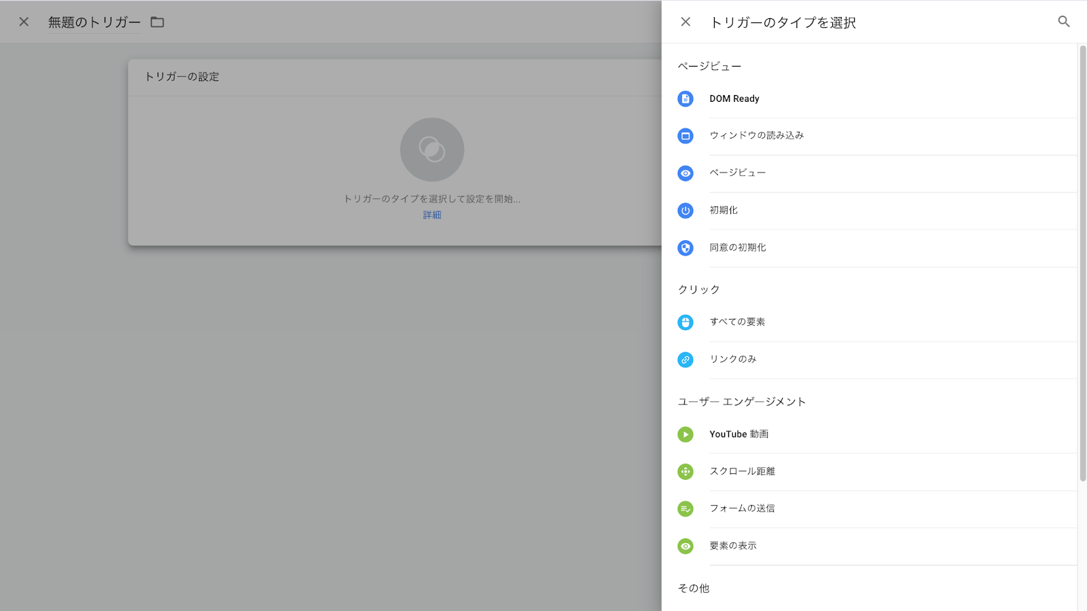Select YouTube 動画 trigger type

[x=870, y=434]
